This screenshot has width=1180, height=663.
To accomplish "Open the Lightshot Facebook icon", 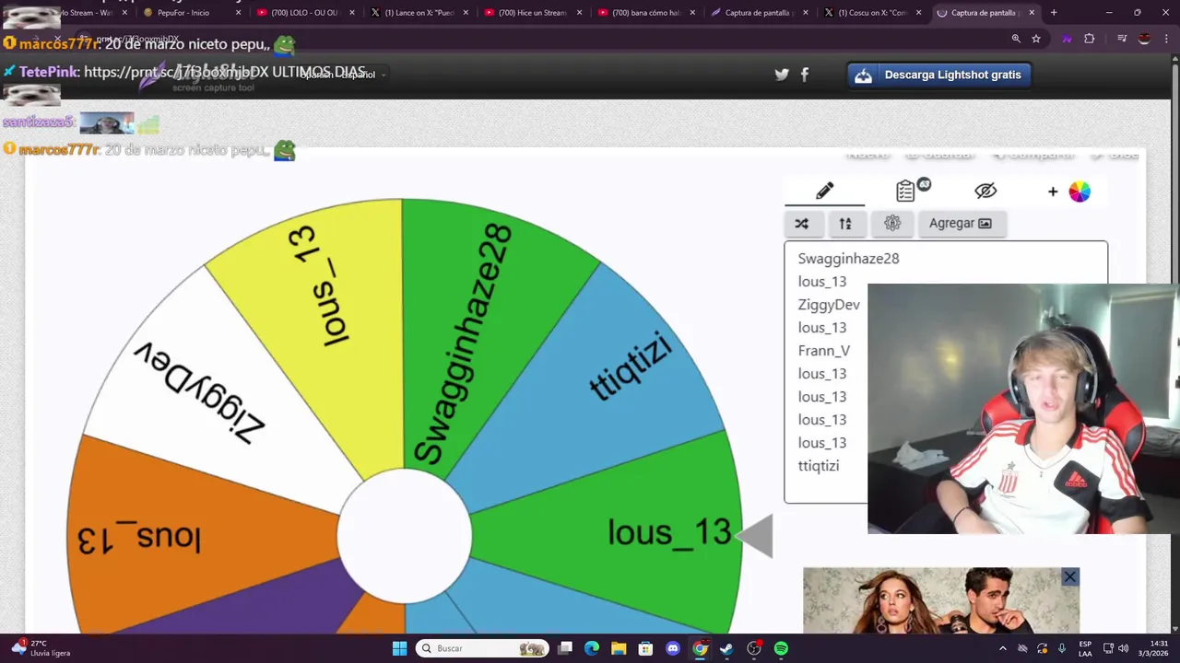I will [805, 75].
